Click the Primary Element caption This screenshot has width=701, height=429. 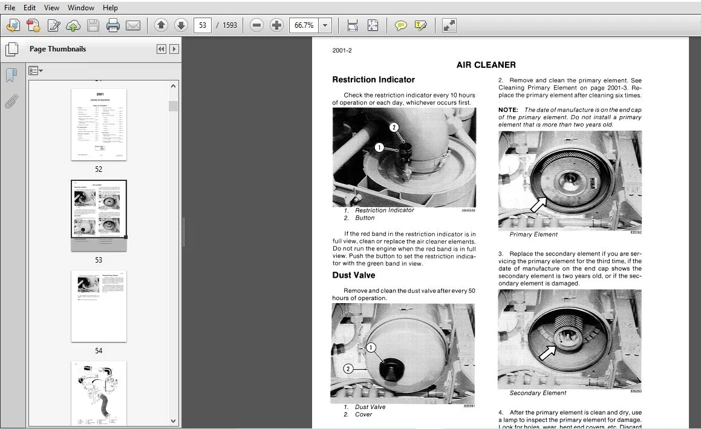[x=533, y=234]
